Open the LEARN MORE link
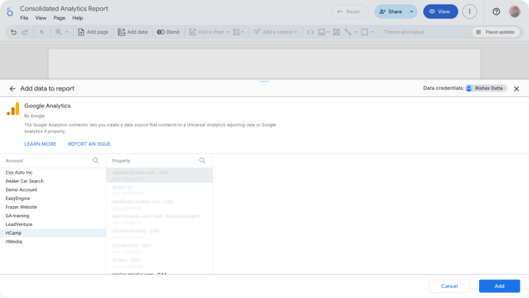This screenshot has width=529, height=298. click(x=40, y=144)
